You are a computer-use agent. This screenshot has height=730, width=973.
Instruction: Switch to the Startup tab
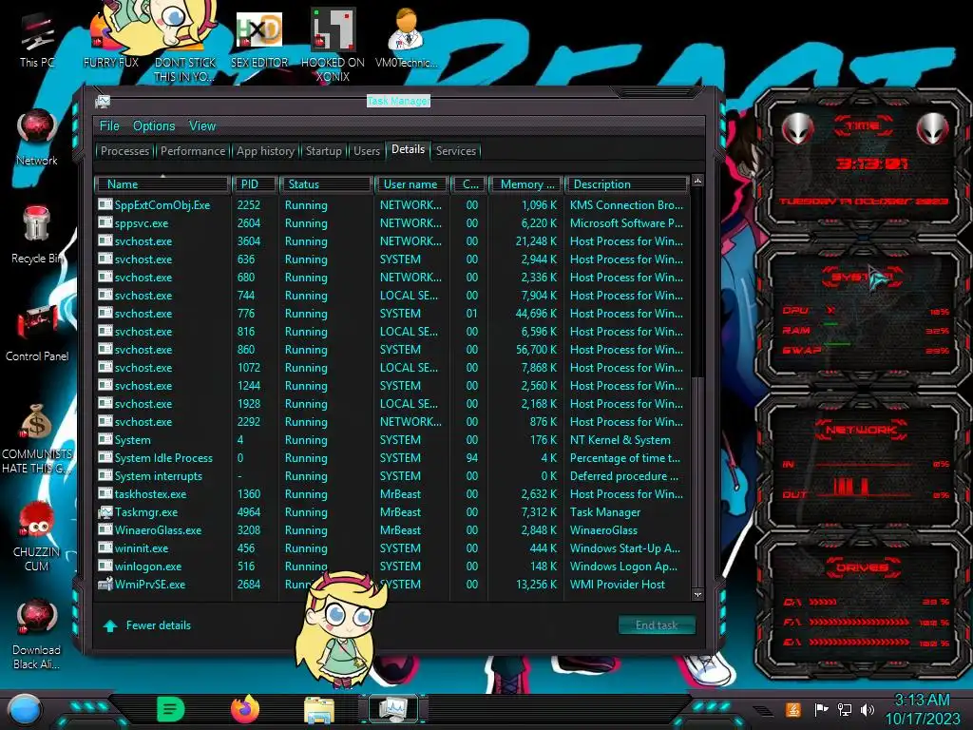tap(323, 151)
